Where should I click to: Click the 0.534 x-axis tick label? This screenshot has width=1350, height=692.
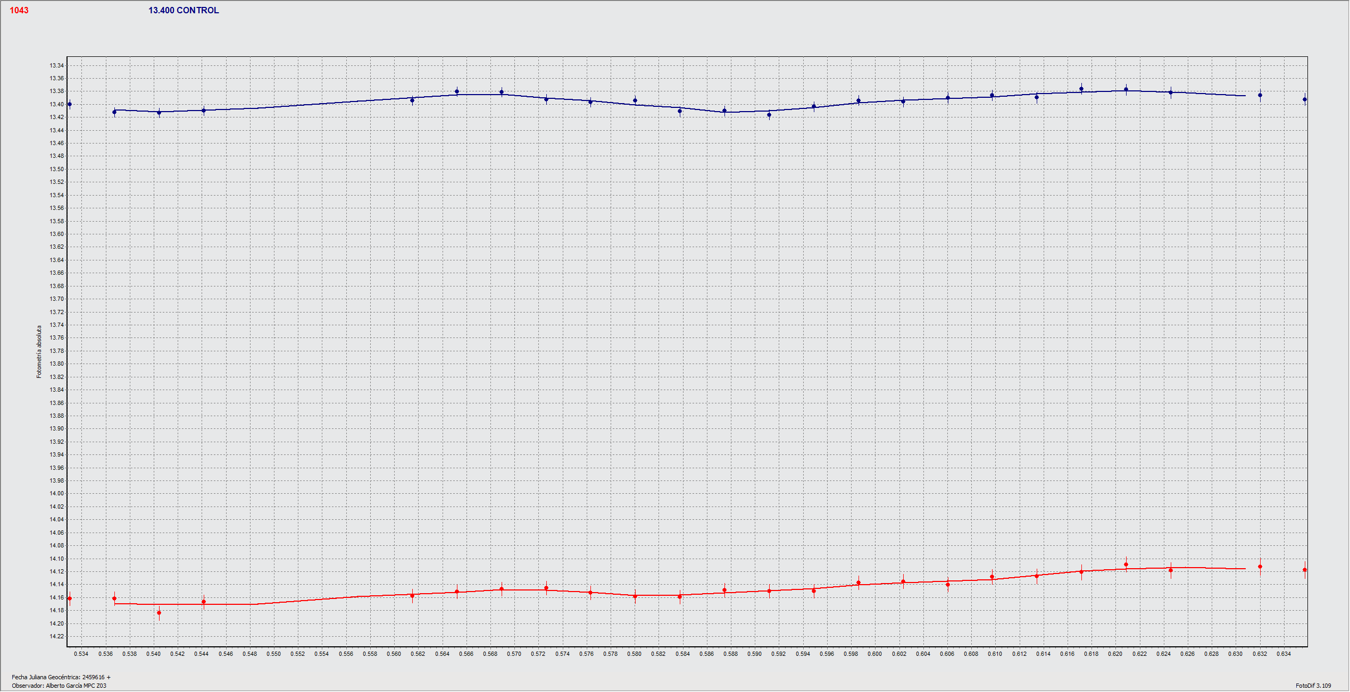pyautogui.click(x=81, y=654)
